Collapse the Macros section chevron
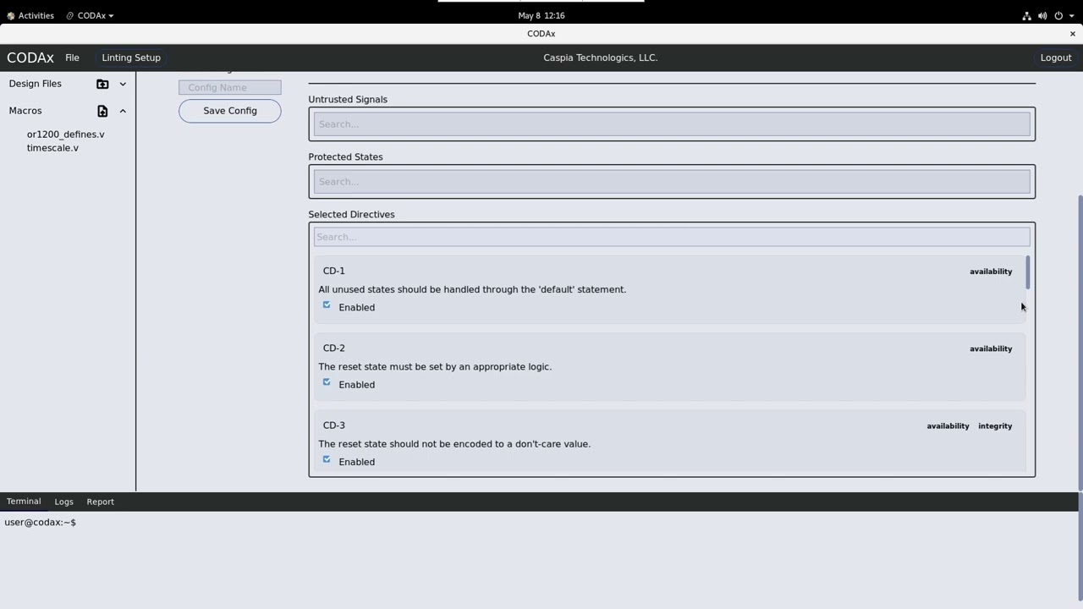 [x=123, y=111]
